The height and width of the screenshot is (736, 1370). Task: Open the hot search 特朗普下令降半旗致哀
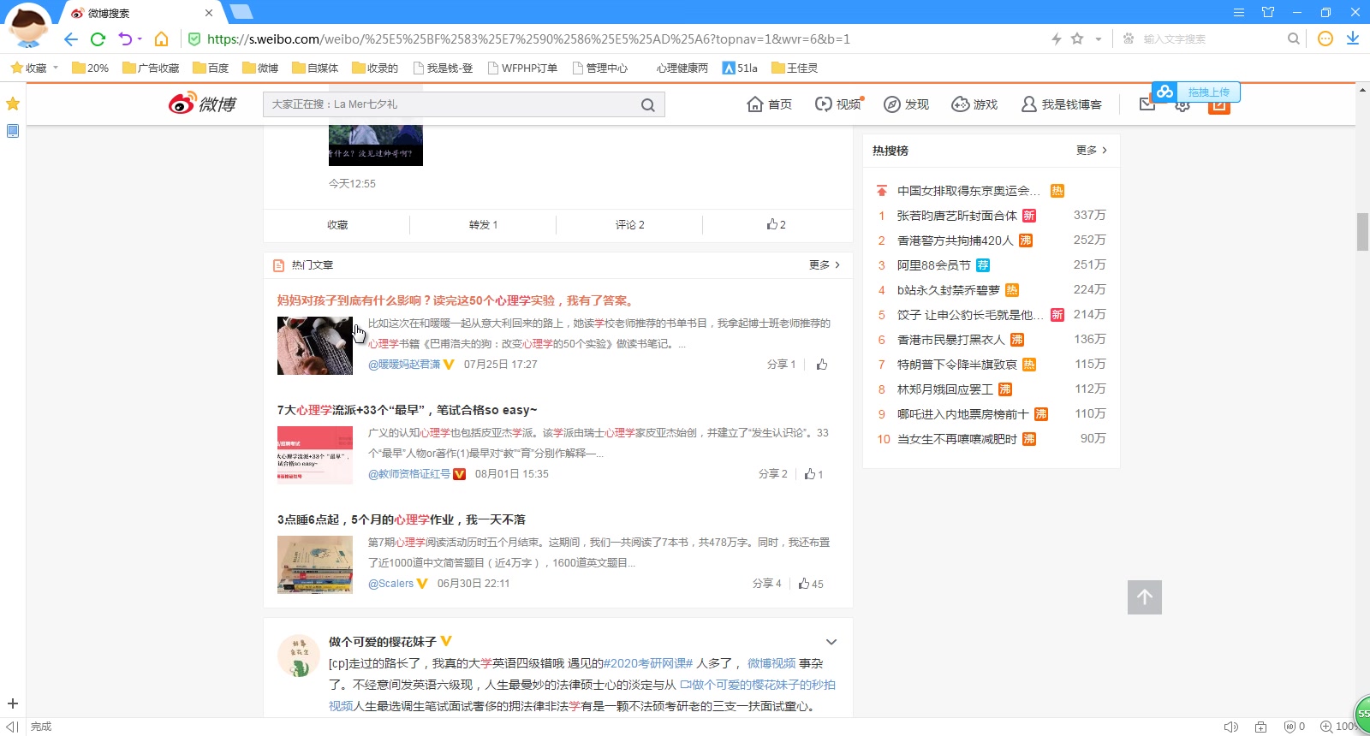pyautogui.click(x=956, y=365)
